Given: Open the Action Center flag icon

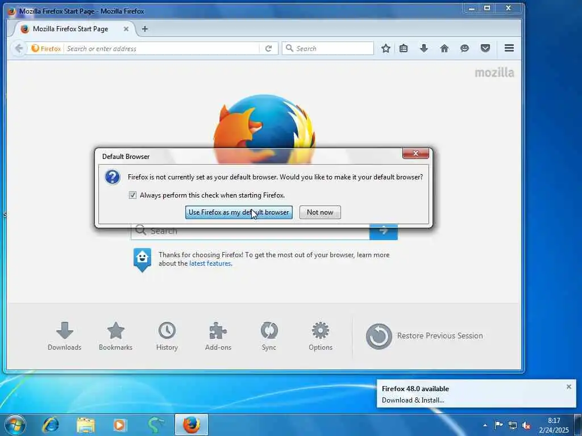Looking at the screenshot, I should coord(498,425).
